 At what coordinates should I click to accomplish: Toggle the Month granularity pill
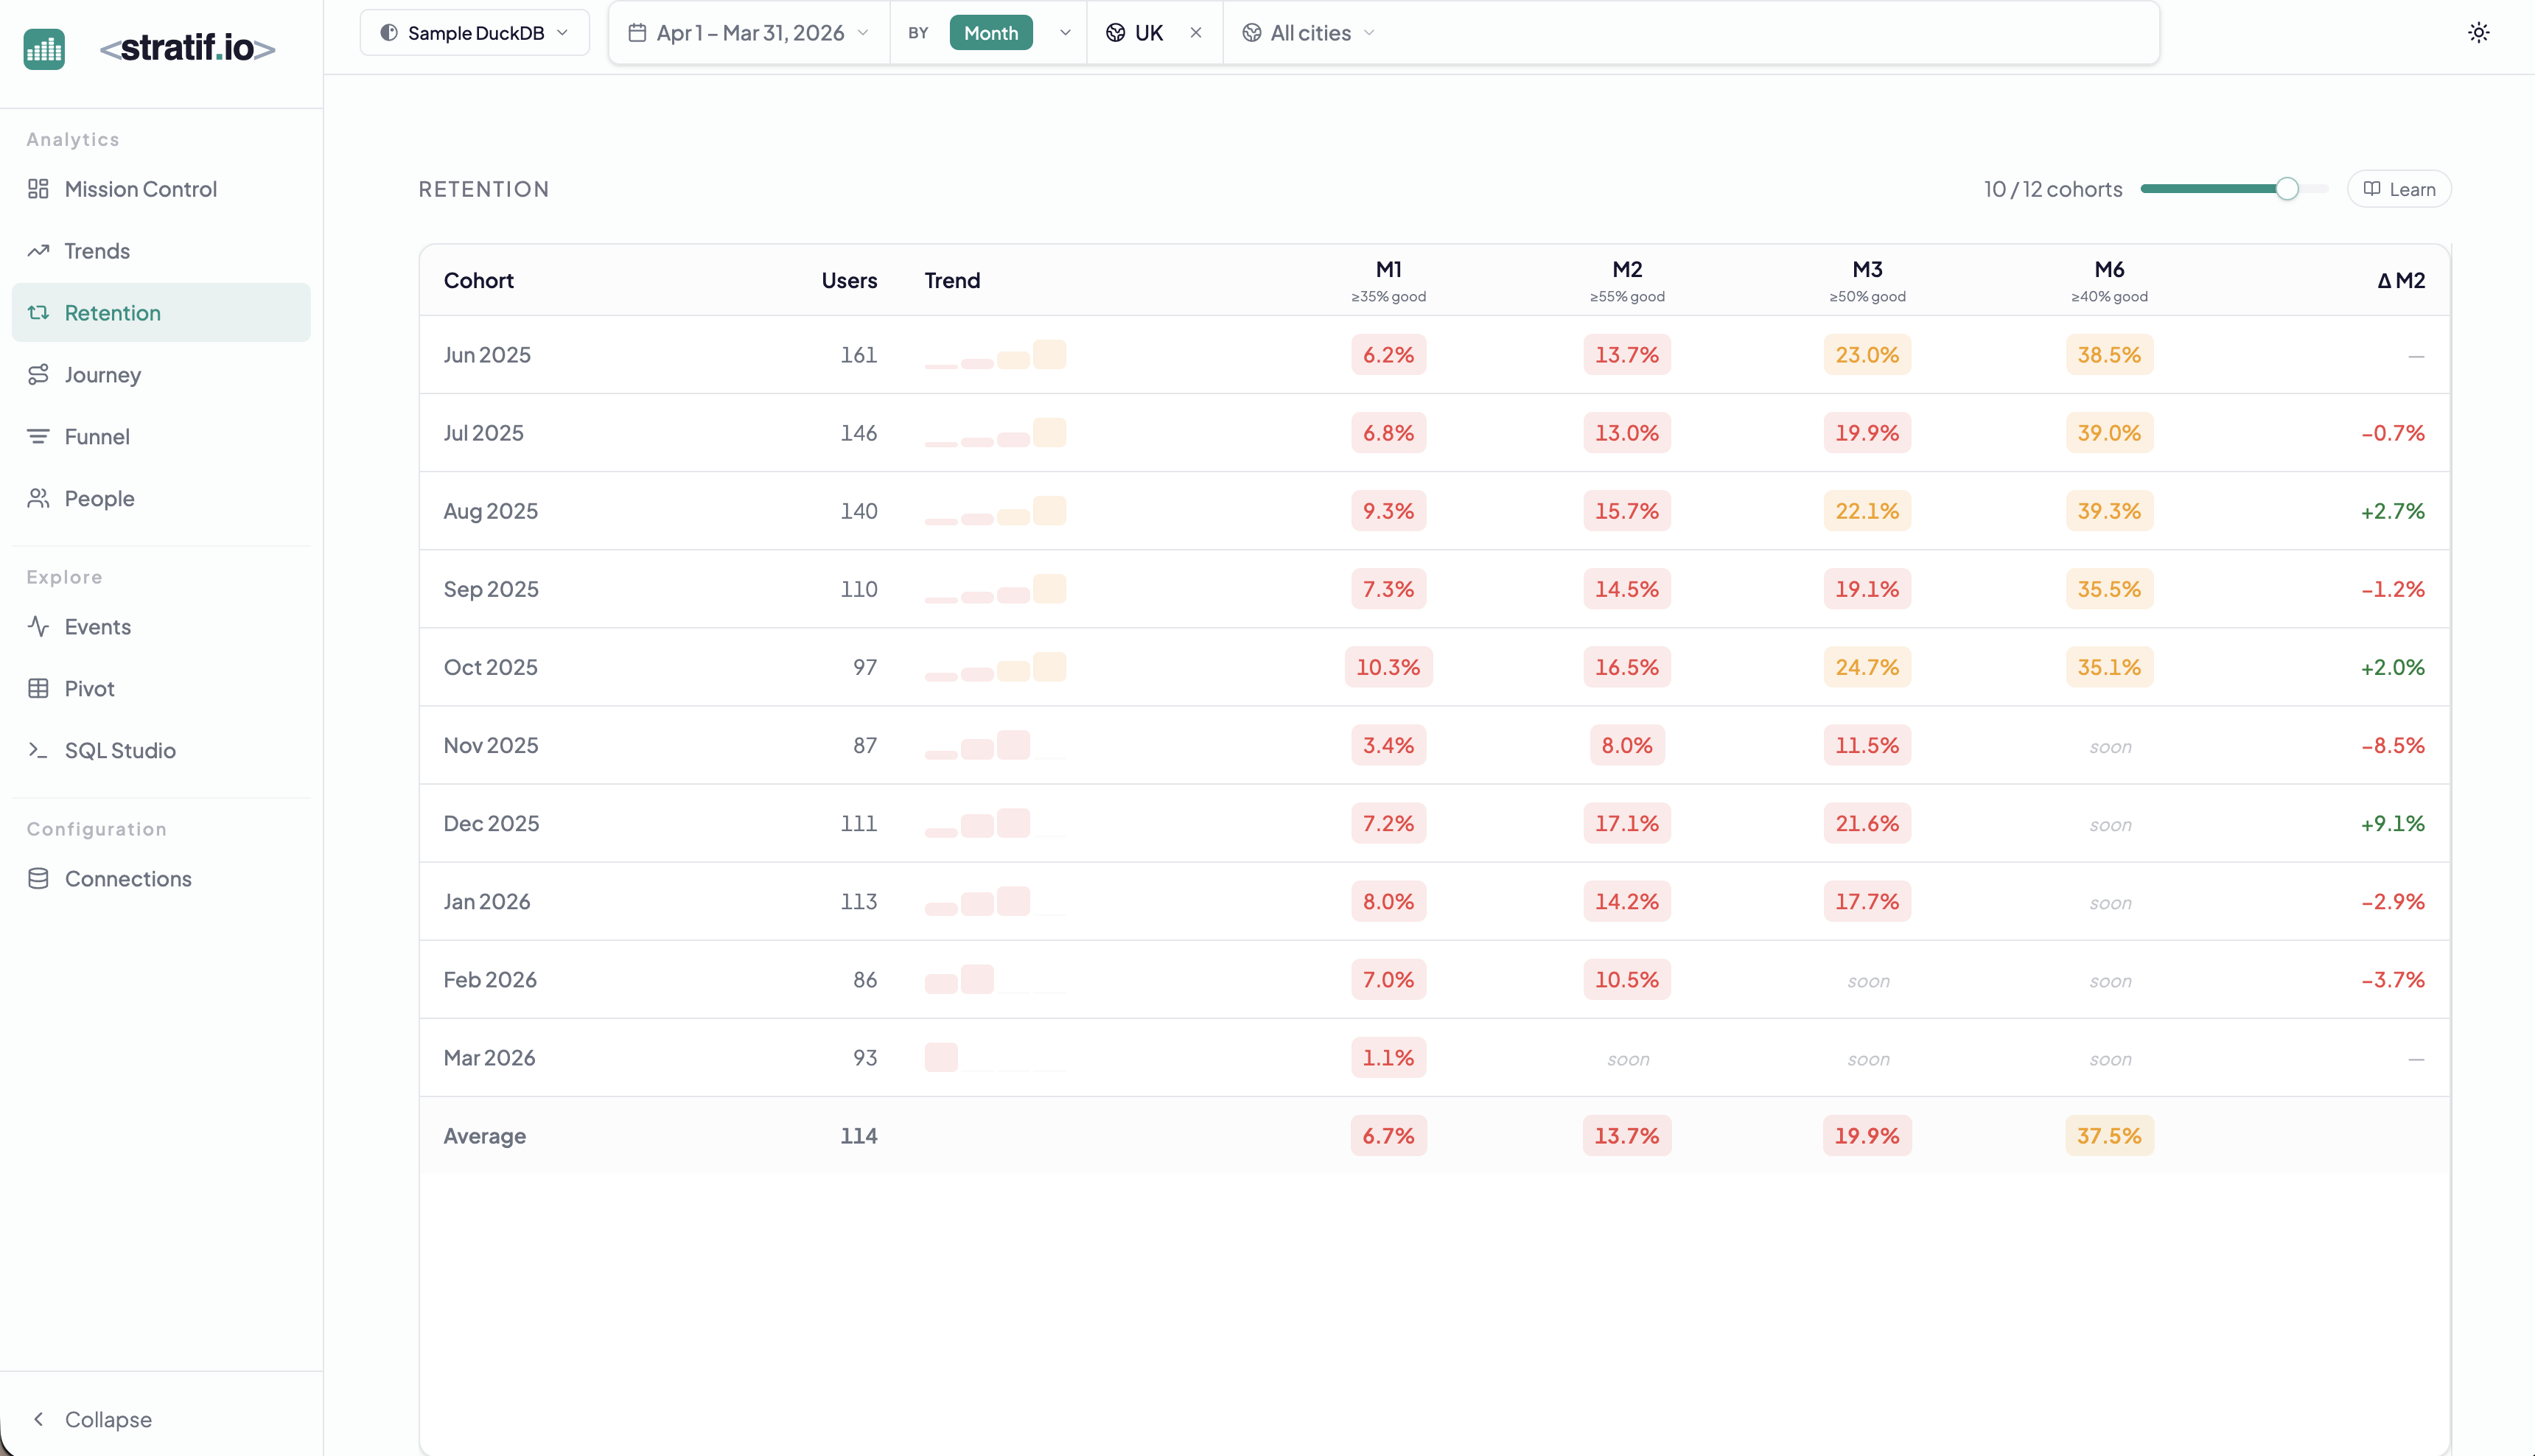tap(991, 33)
